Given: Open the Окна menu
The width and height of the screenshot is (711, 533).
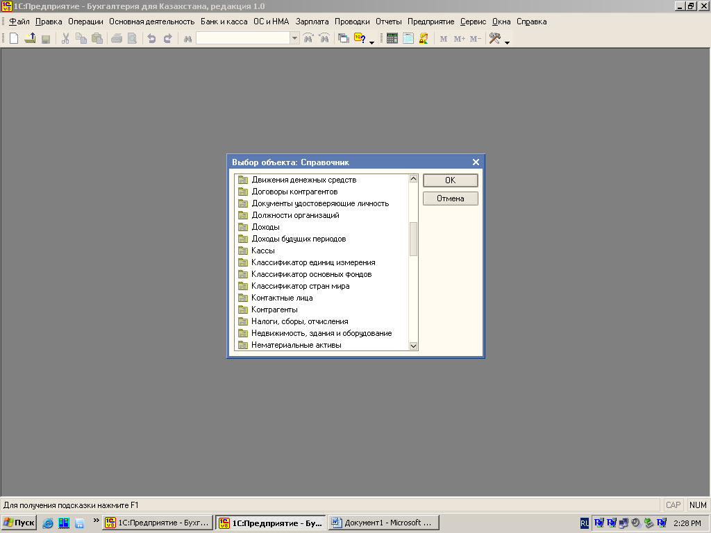Looking at the screenshot, I should (501, 22).
